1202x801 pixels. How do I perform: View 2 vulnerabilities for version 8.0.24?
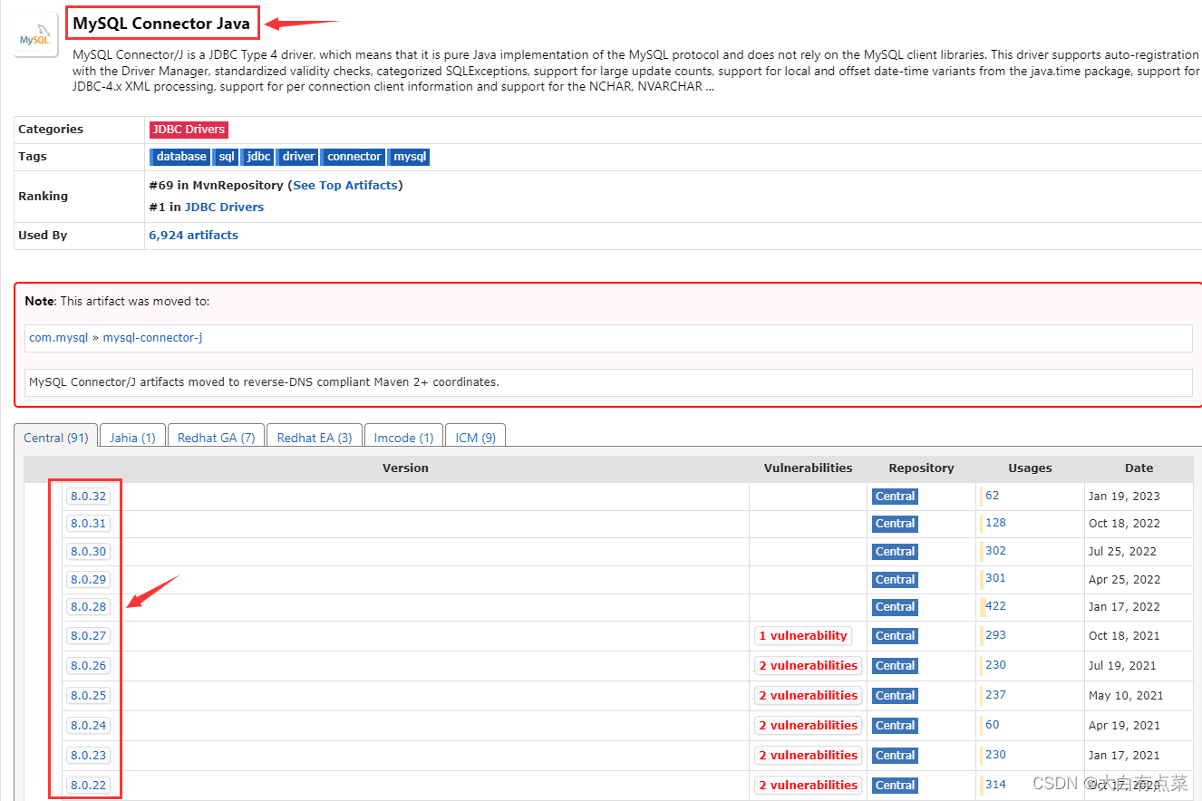coord(809,726)
